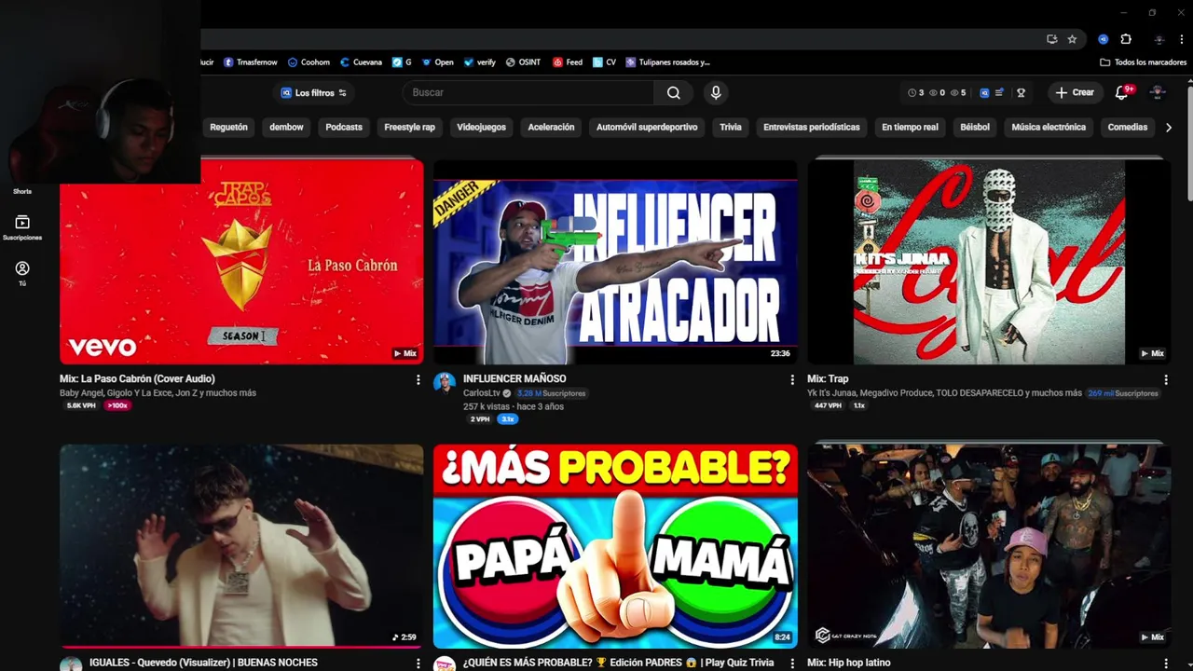Image resolution: width=1193 pixels, height=671 pixels.
Task: Open options for Mix: Hip hop latino
Action: pyautogui.click(x=1165, y=663)
